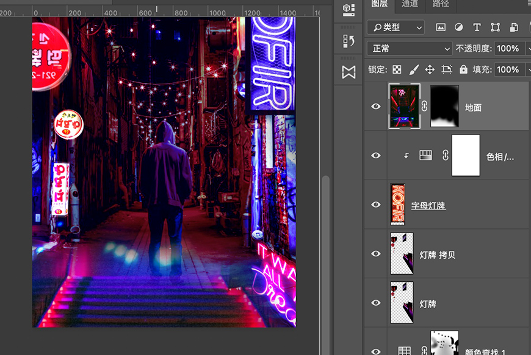Hide the 灯牌 拷贝 layer
Viewport: 531px width, 355px height.
click(376, 253)
